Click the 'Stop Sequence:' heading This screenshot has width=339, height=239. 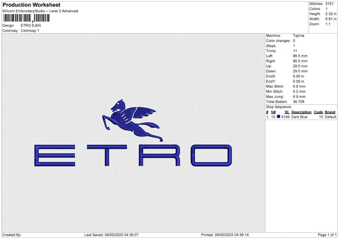click(279, 107)
